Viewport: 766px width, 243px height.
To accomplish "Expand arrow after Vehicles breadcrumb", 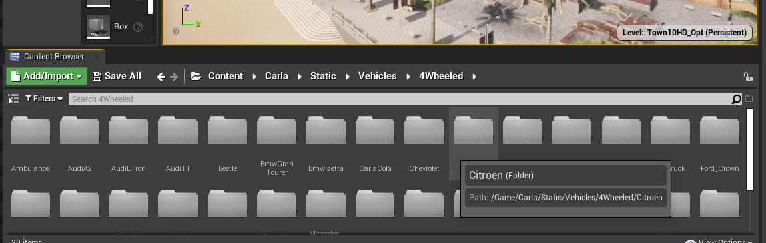I will coord(408,77).
